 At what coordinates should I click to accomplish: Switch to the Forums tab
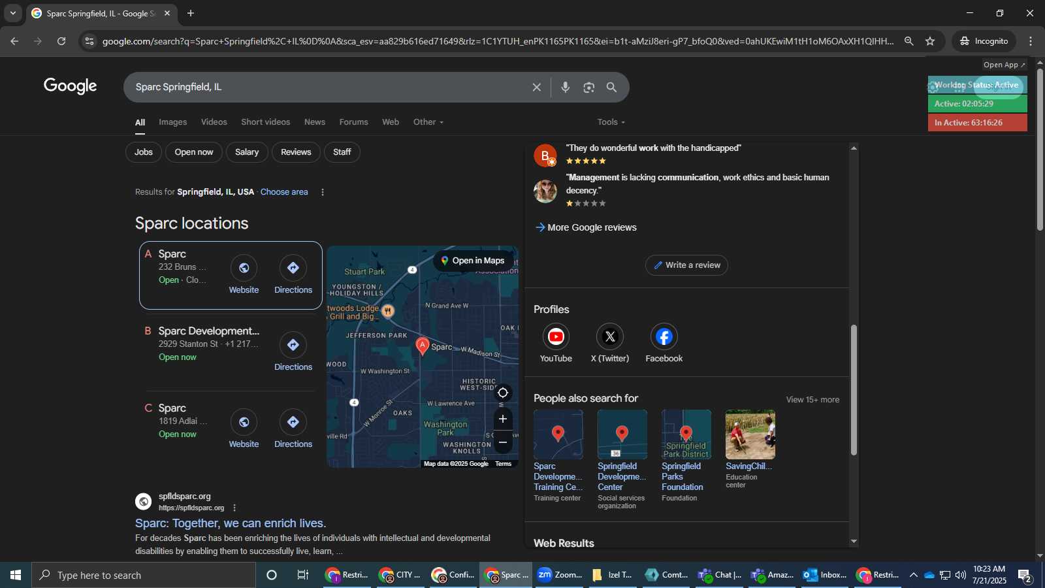[x=354, y=122]
